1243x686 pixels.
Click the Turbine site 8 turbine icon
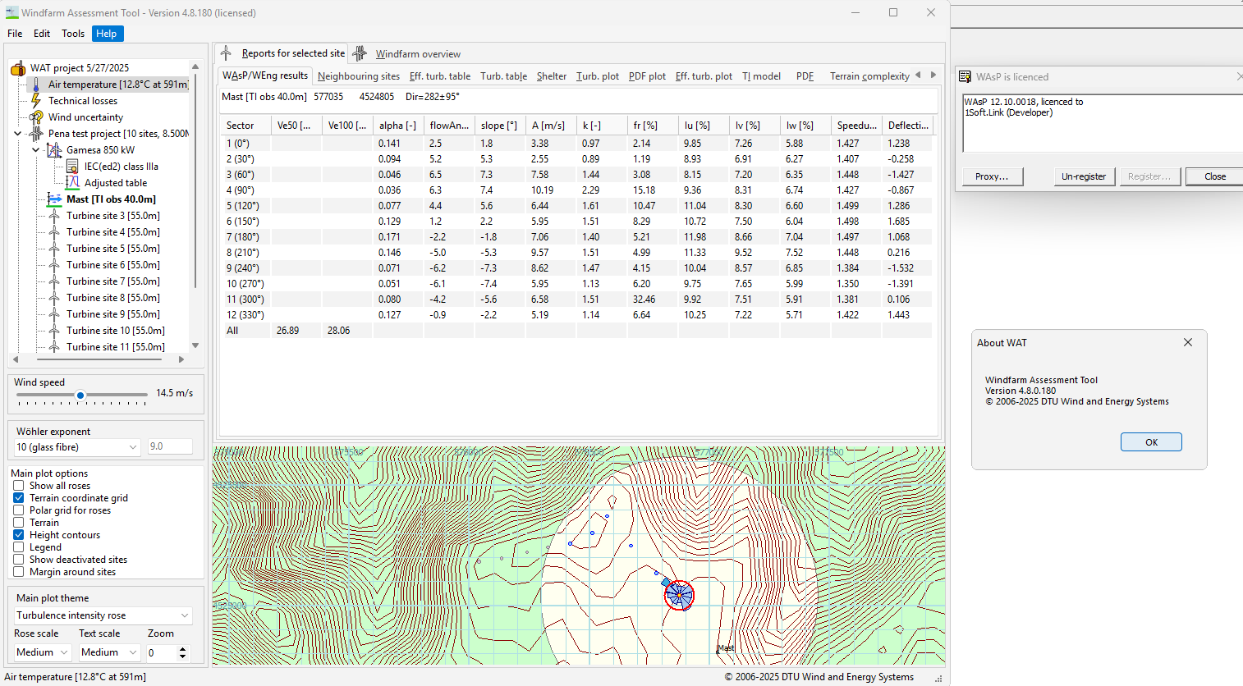tap(54, 298)
